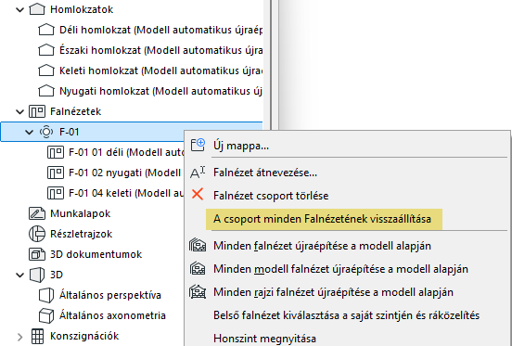
Task: Collapse the 3D folder
Action: pos(20,276)
